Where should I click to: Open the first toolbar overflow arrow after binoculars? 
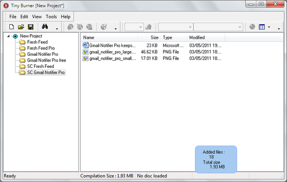(x=57, y=29)
